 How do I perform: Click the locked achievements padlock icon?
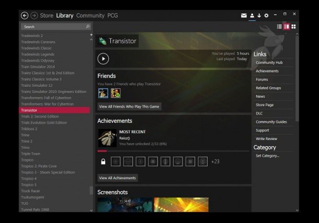click(x=103, y=161)
